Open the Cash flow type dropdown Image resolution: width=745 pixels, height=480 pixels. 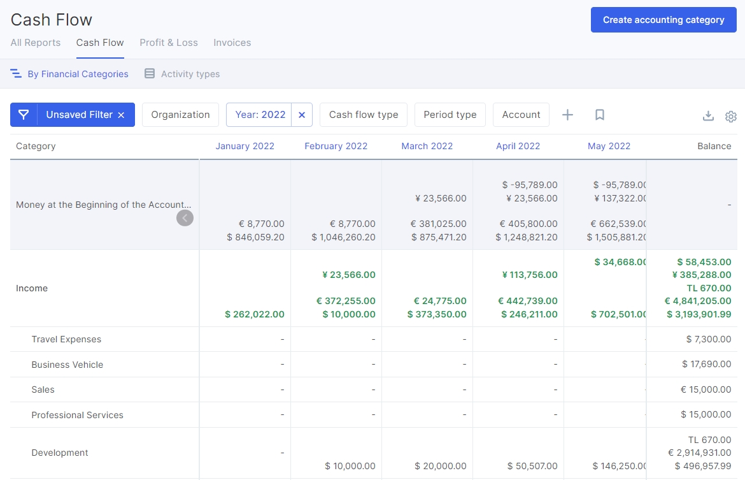click(363, 115)
